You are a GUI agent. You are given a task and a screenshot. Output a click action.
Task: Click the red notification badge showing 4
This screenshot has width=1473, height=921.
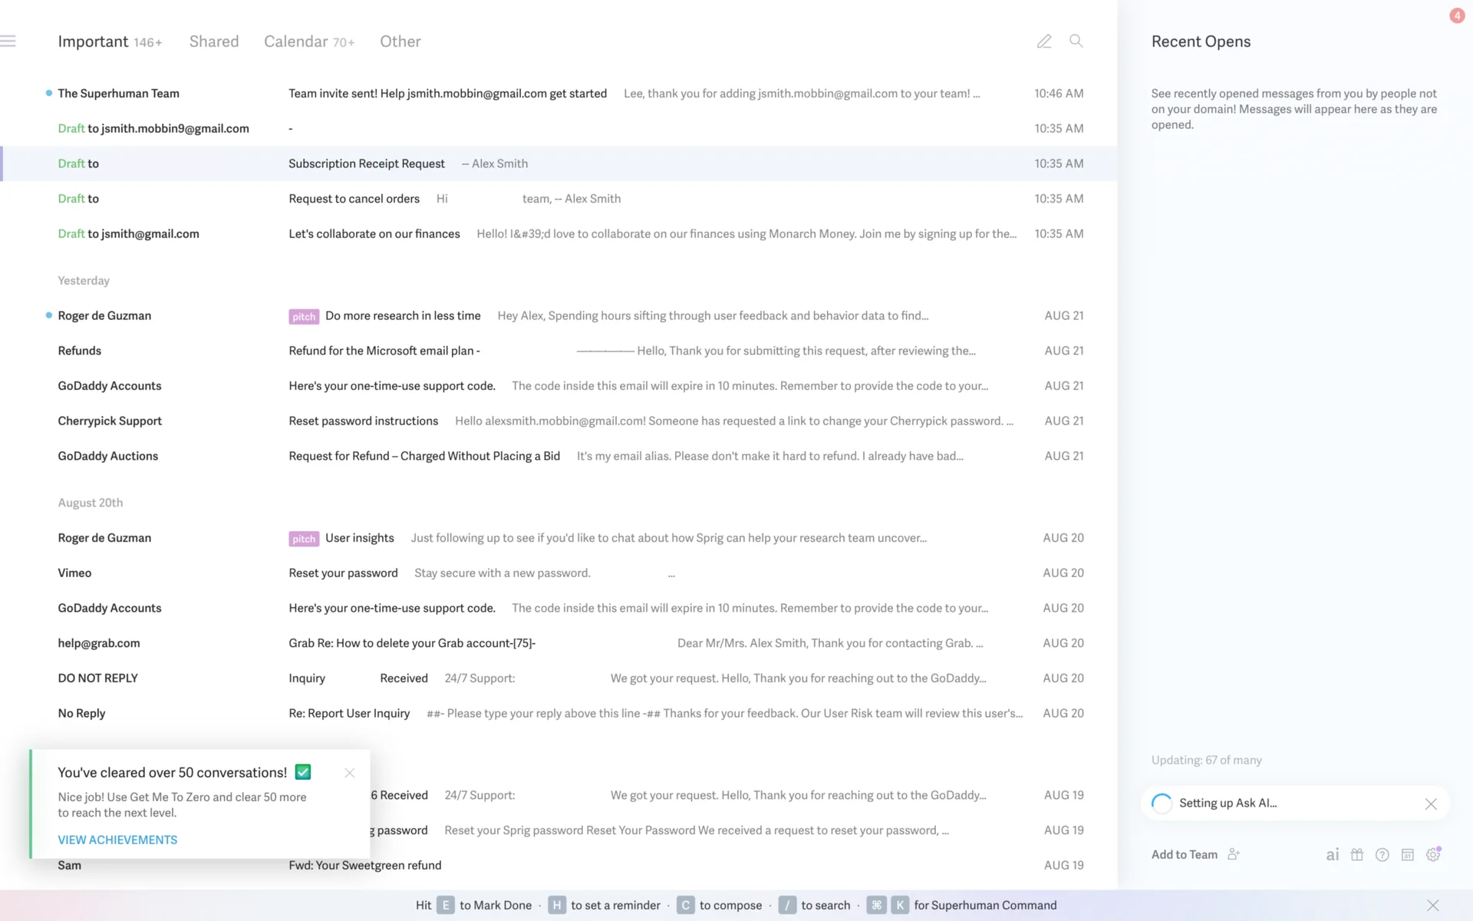click(x=1457, y=15)
